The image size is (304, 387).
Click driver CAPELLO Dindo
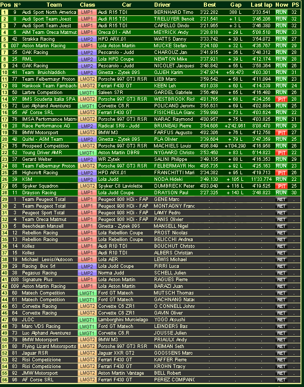point(172,25)
